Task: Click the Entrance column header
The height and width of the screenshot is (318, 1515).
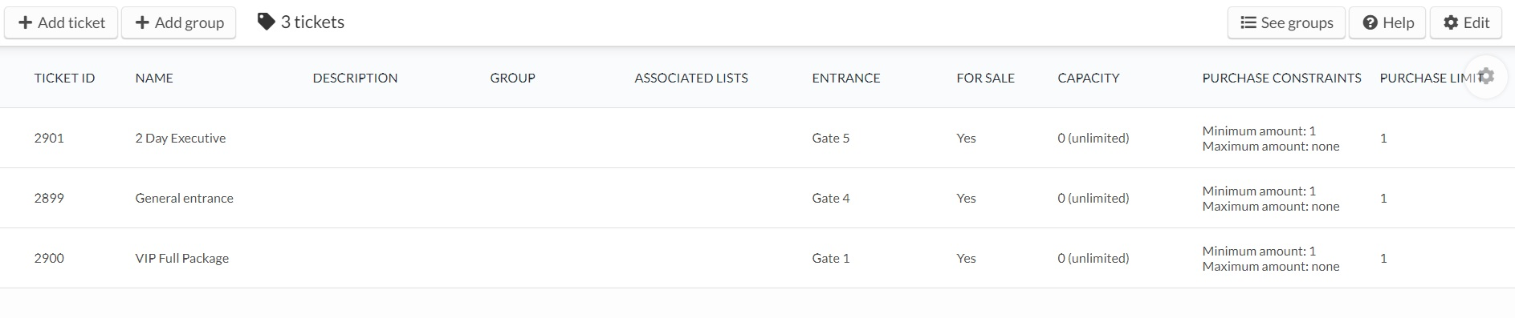Action: point(845,78)
